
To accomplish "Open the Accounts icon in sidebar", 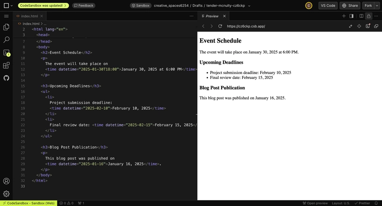I will pos(6,181).
